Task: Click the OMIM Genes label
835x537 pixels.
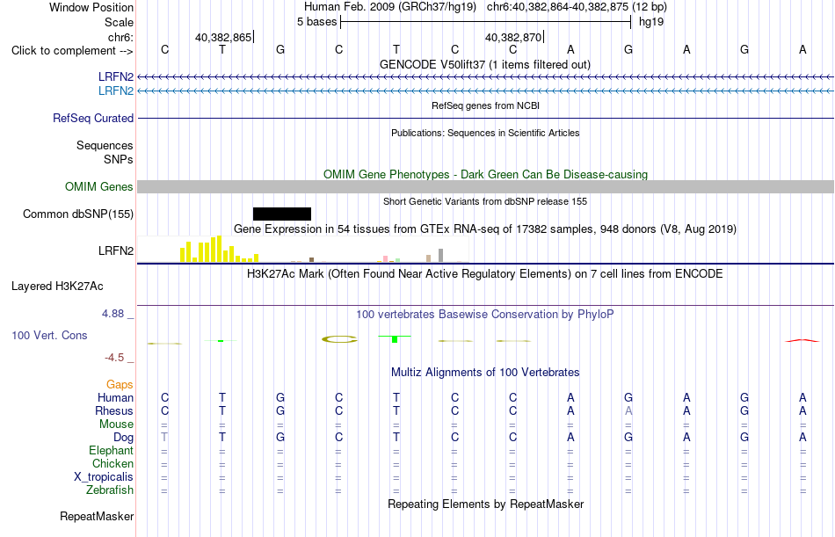Action: pos(99,186)
